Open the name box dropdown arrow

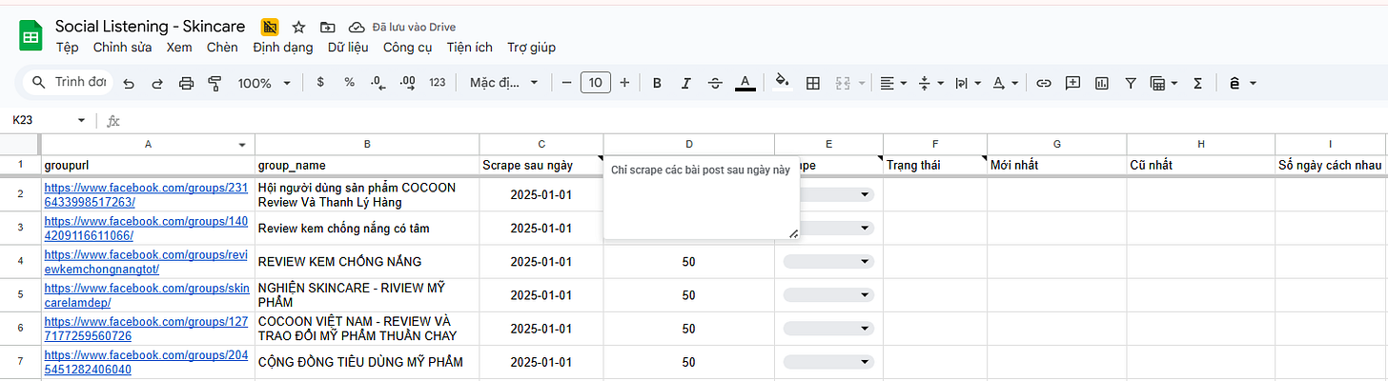click(80, 121)
